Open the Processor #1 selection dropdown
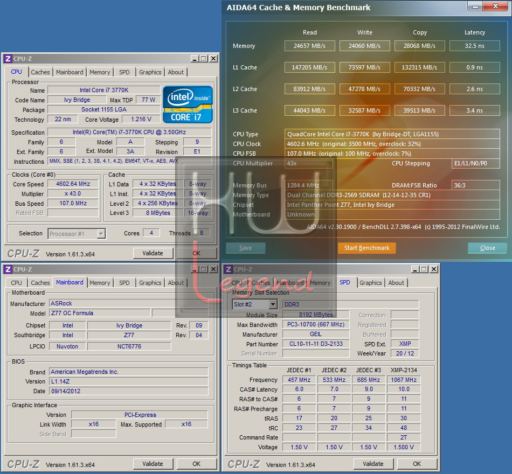The width and height of the screenshot is (512, 474). point(77,233)
